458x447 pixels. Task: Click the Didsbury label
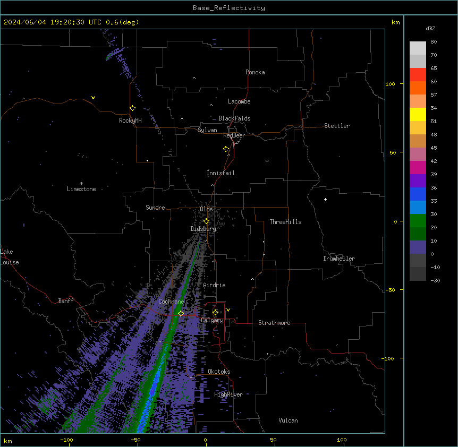coord(203,229)
